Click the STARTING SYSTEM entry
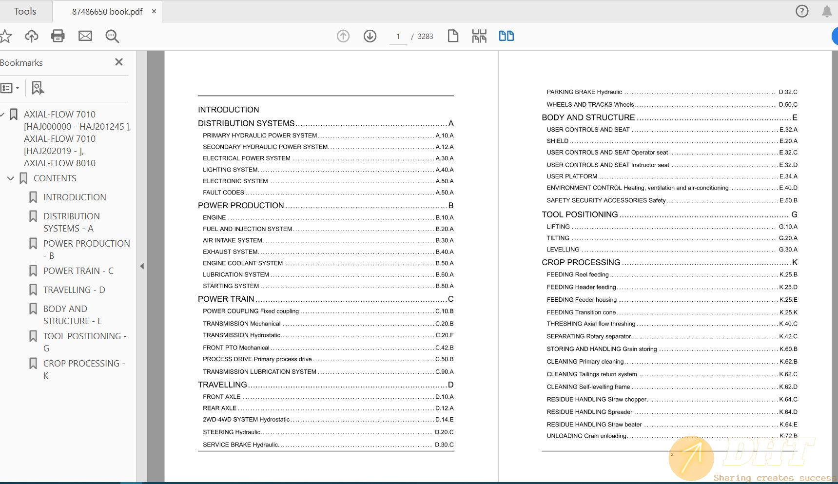The height and width of the screenshot is (484, 838). [328, 286]
